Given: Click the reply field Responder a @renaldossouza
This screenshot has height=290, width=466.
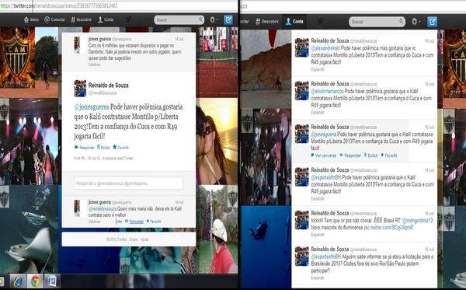Looking at the screenshot, I should click(x=128, y=183).
